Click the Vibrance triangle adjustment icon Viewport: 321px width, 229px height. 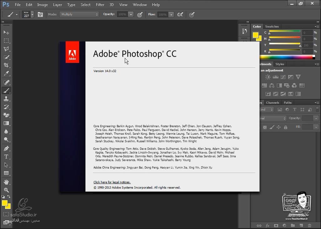coord(298,77)
